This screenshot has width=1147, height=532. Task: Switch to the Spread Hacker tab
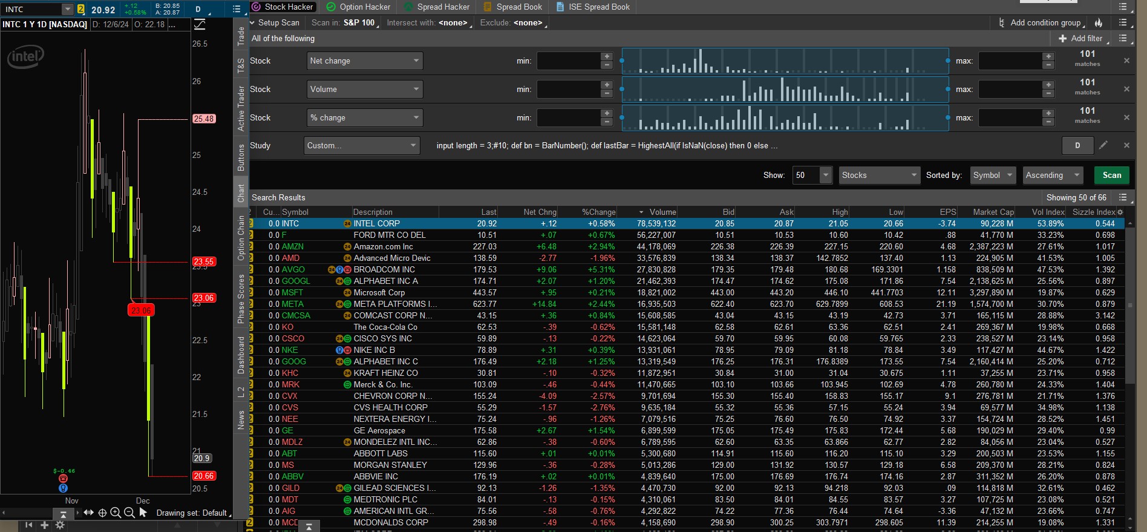point(437,7)
